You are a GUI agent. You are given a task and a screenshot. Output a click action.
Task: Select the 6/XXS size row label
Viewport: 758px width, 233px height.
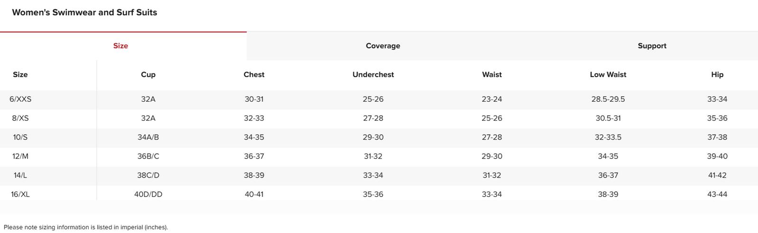click(20, 99)
